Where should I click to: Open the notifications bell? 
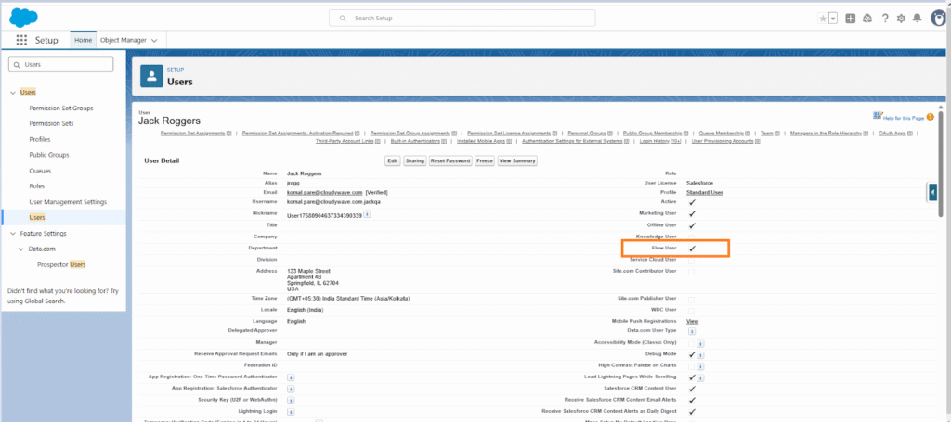click(x=918, y=18)
